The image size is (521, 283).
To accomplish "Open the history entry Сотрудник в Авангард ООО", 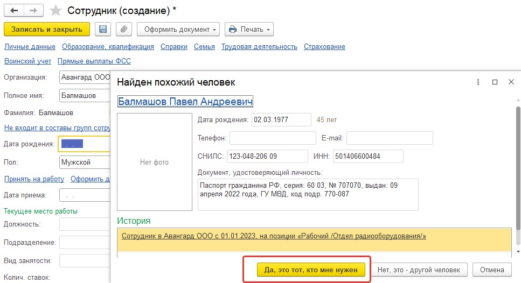I will (x=274, y=236).
